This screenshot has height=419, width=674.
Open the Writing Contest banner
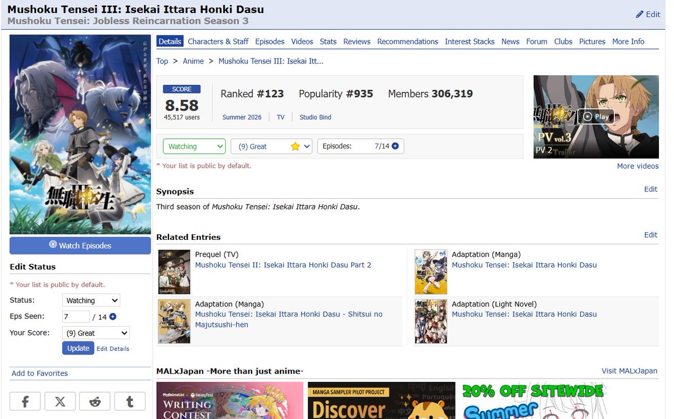pos(230,400)
